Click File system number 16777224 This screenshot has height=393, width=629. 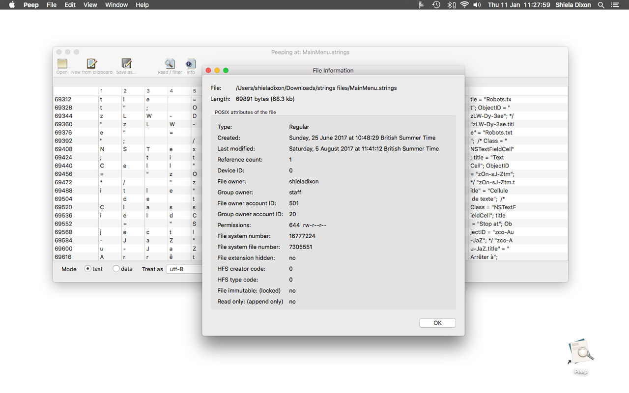click(x=302, y=236)
